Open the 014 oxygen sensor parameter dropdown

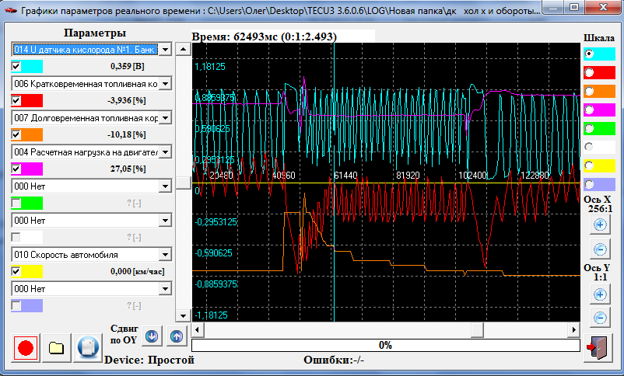pyautogui.click(x=164, y=50)
